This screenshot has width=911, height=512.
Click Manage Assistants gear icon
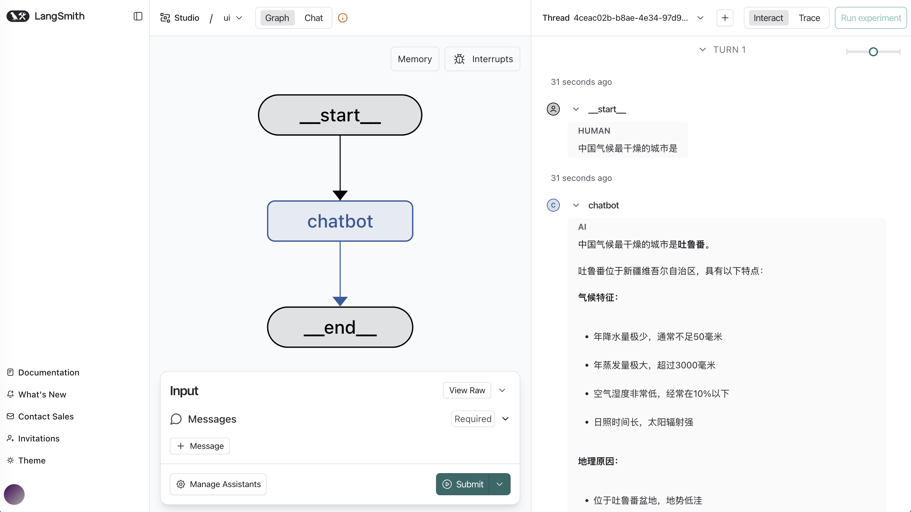[181, 484]
